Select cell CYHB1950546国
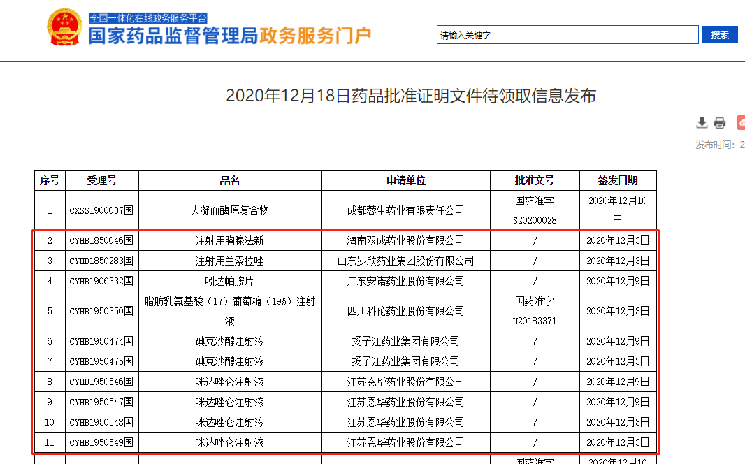745x464 pixels. (101, 382)
